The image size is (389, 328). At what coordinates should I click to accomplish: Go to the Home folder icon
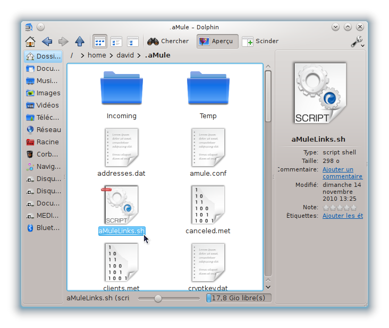pyautogui.click(x=30, y=41)
